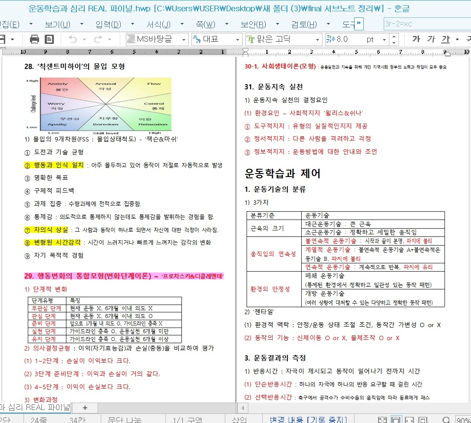Select fit-page view icon in status bar
This screenshot has width=471, height=423.
click(x=396, y=420)
